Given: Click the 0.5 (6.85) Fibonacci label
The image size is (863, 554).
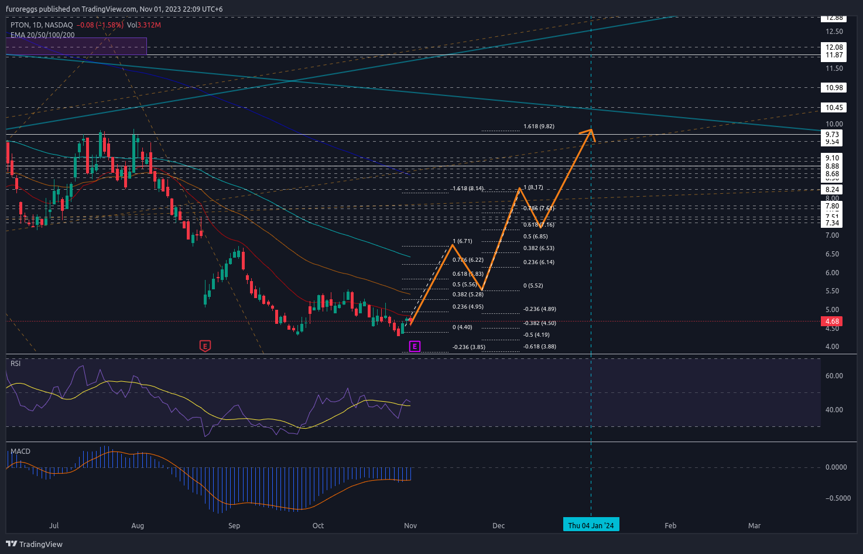Looking at the screenshot, I should [x=536, y=237].
